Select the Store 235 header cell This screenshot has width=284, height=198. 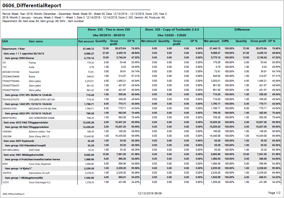pyautogui.click(x=109, y=30)
